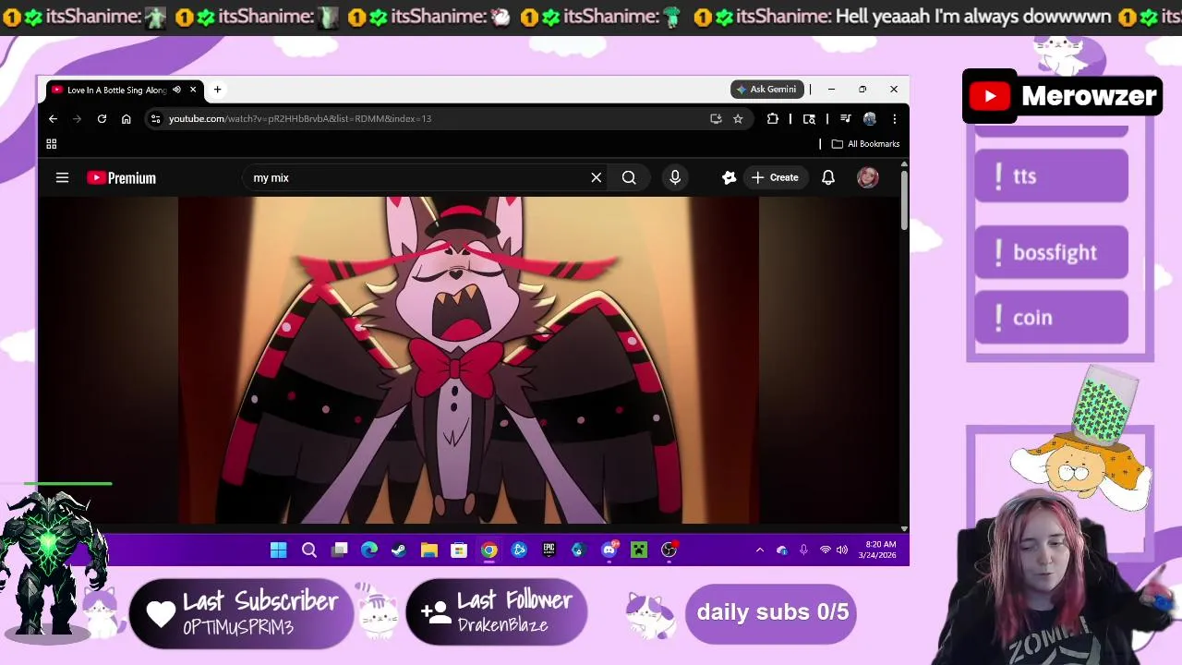Open Chrome home page
Screen dimensions: 1182x665
(126, 118)
